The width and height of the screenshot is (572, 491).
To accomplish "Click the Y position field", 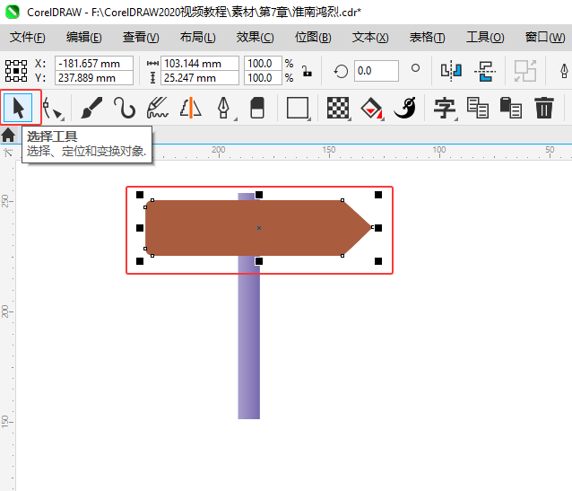I will (94, 78).
